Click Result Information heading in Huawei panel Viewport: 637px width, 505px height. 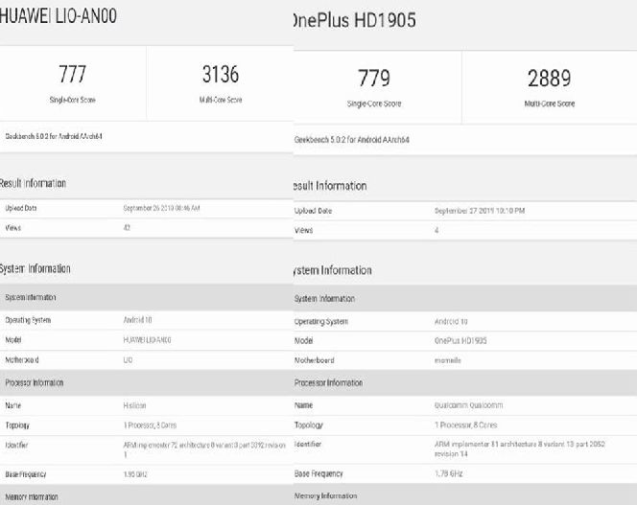click(33, 183)
